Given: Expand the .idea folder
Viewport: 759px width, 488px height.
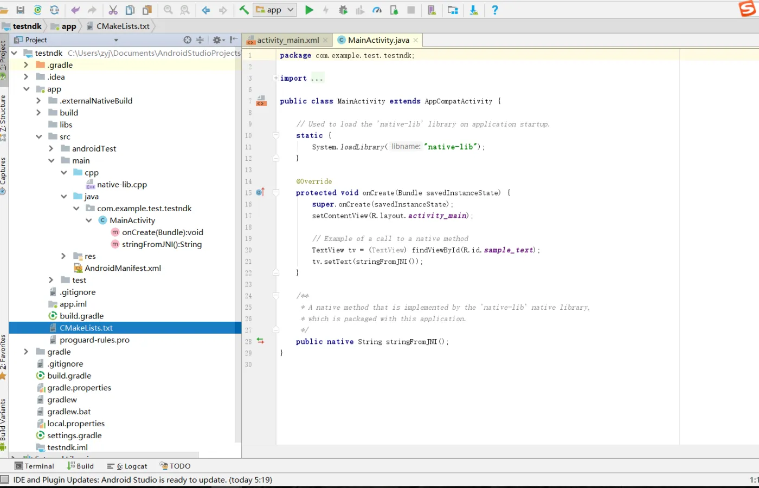Looking at the screenshot, I should tap(26, 77).
